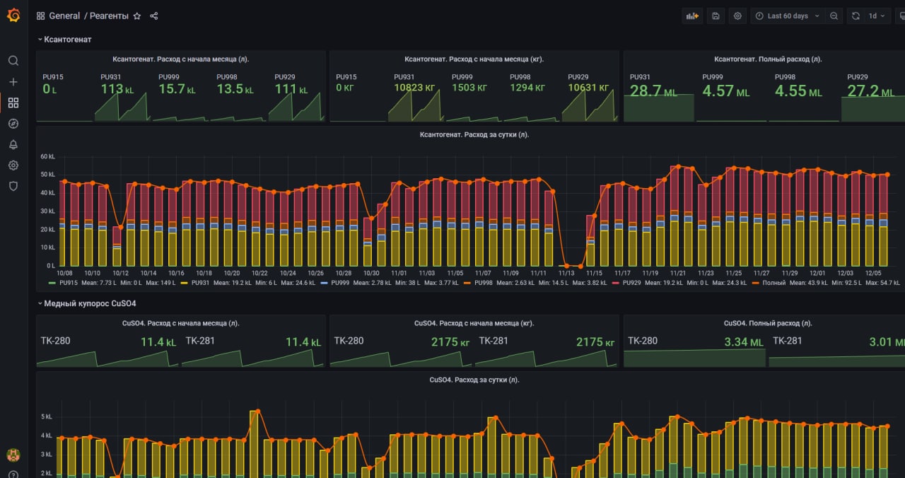
Task: Open 'CuSO4. Расход с начала месяца (кг).' panel title
Action: coord(474,323)
